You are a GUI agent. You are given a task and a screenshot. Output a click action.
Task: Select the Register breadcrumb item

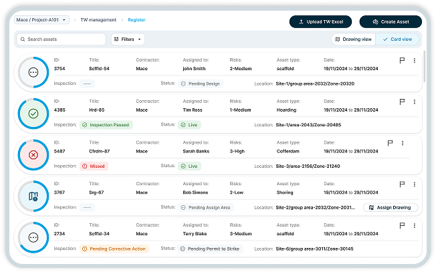[137, 20]
